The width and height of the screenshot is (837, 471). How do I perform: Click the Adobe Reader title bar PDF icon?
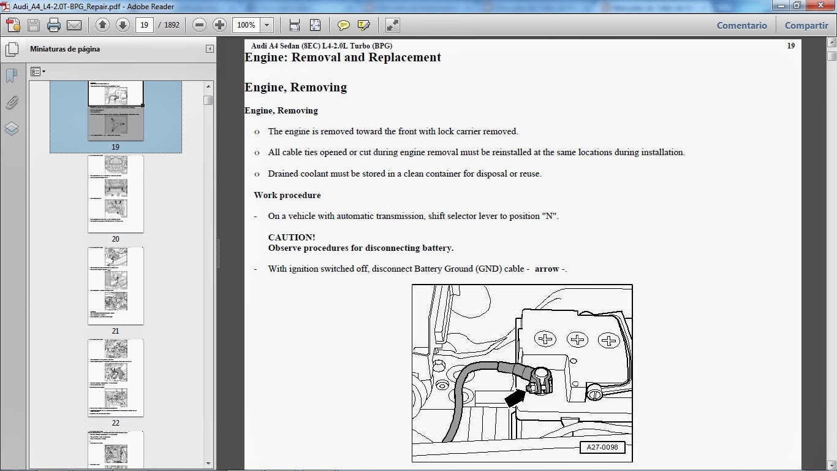pyautogui.click(x=6, y=7)
